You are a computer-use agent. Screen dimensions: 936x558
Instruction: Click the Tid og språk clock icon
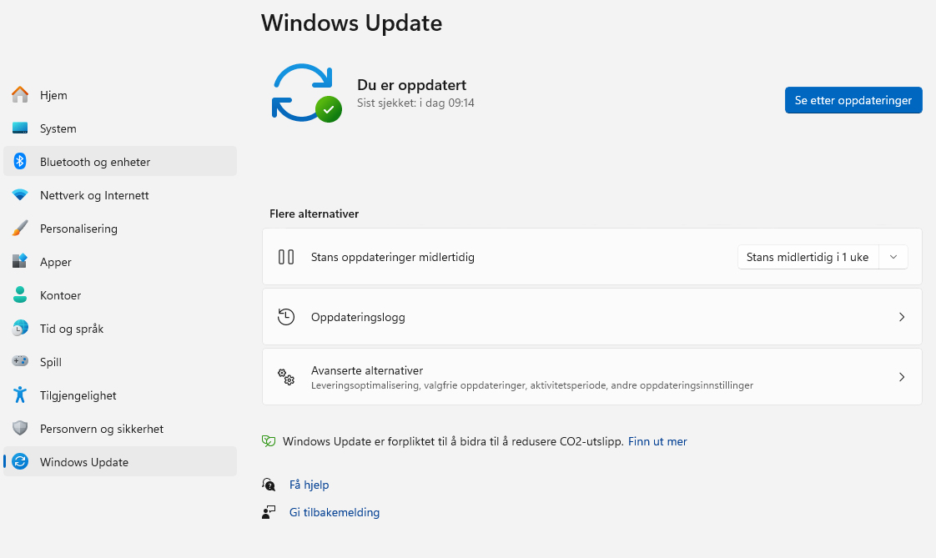(20, 329)
